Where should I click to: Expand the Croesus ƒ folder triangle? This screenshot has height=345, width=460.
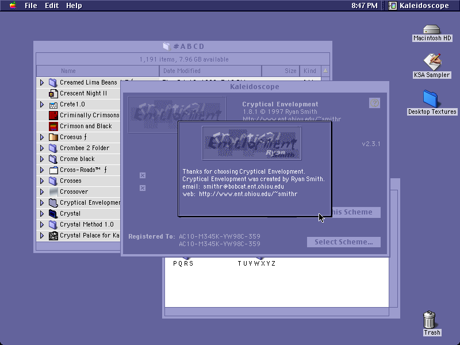coord(42,137)
